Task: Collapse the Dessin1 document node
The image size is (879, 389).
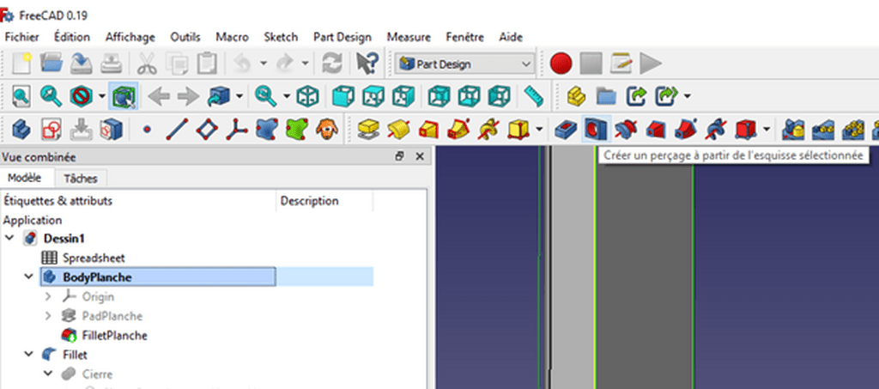Action: tap(9, 238)
